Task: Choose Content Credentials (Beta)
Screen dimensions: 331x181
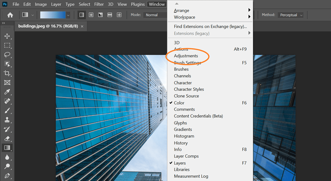Action: click(210, 116)
